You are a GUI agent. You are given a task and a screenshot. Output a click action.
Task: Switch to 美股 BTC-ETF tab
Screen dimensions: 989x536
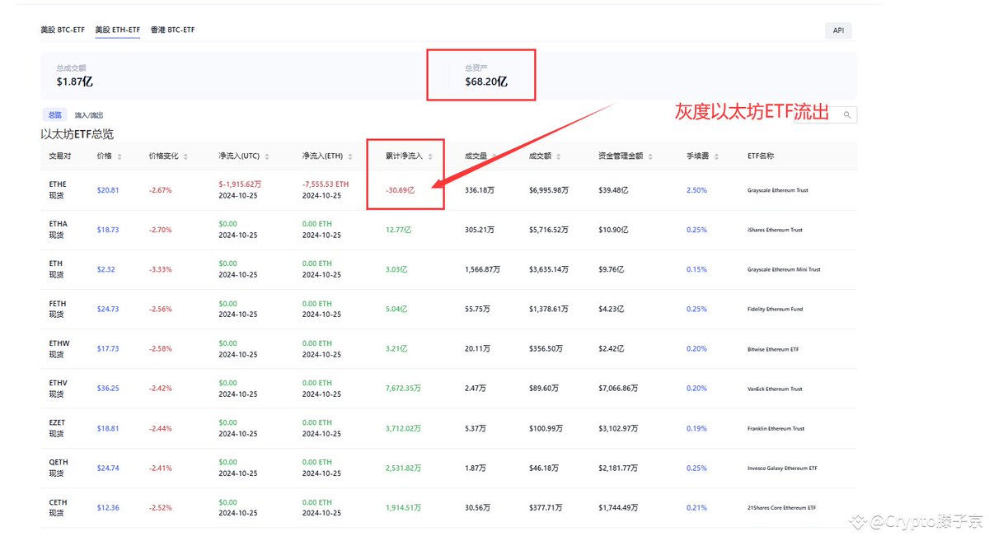pyautogui.click(x=63, y=30)
